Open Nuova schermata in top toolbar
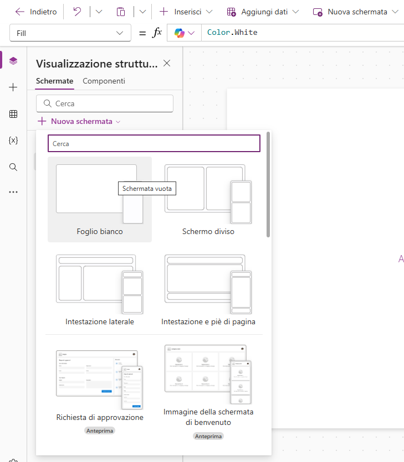The height and width of the screenshot is (462, 404). point(356,12)
